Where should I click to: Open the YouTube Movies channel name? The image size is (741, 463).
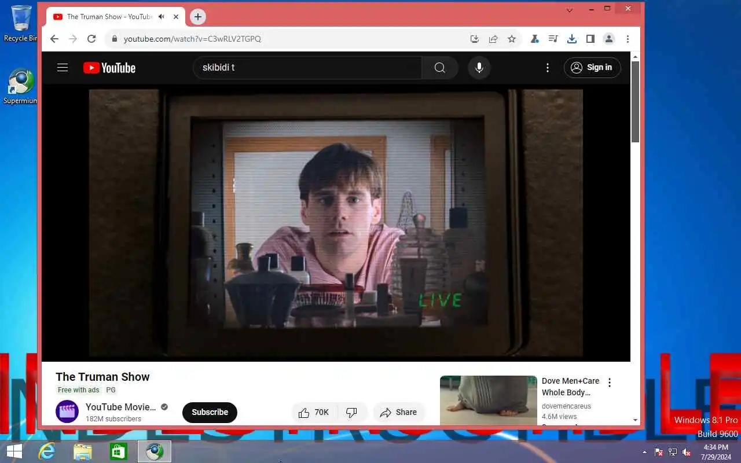pyautogui.click(x=121, y=407)
